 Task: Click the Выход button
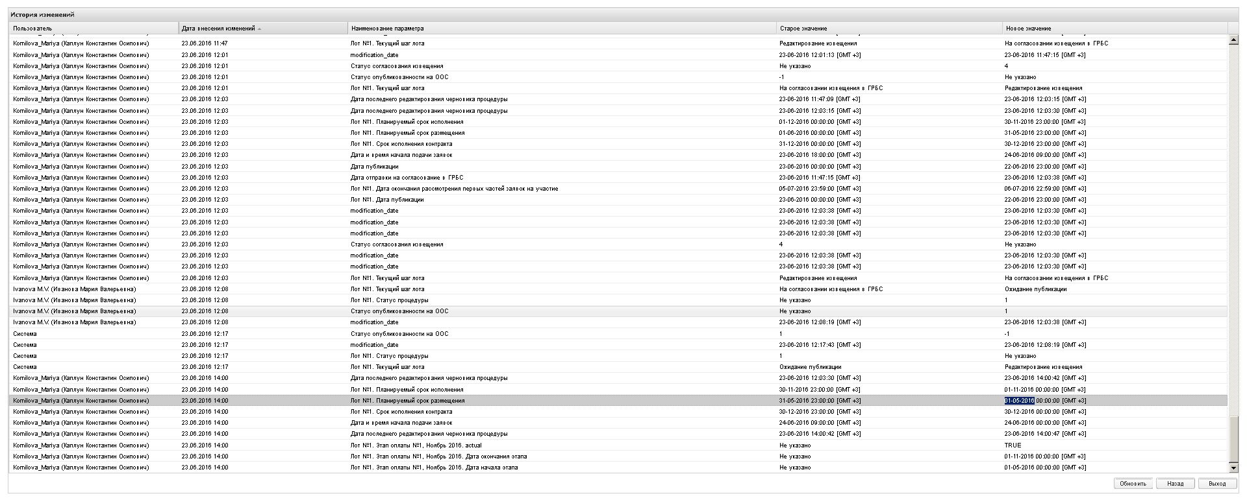pyautogui.click(x=1217, y=484)
